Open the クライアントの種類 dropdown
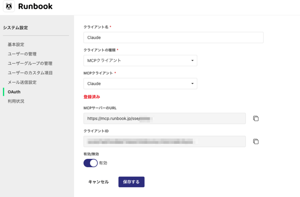The image size is (300, 197). (x=140, y=60)
